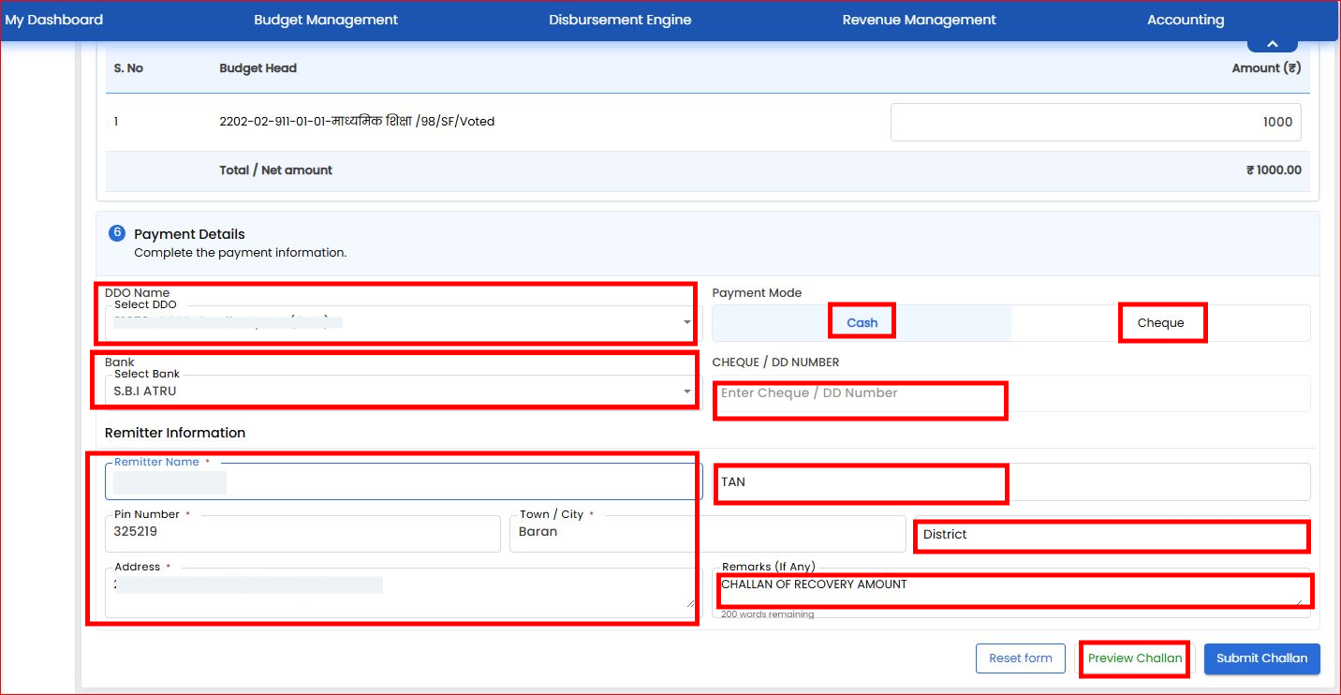Click the 'Total / Net amount' label

tap(275, 170)
